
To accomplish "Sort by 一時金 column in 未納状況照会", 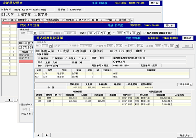I will (x=110, y=20).
